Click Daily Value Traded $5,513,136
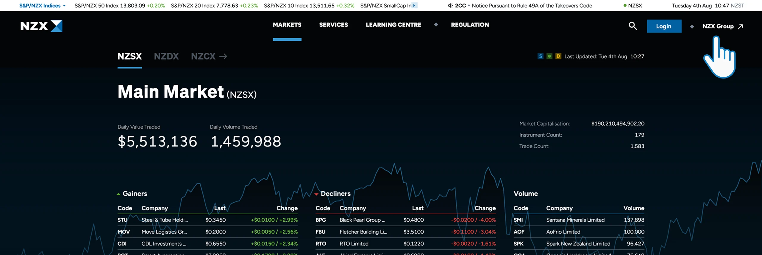Image resolution: width=762 pixels, height=255 pixels. [157, 141]
